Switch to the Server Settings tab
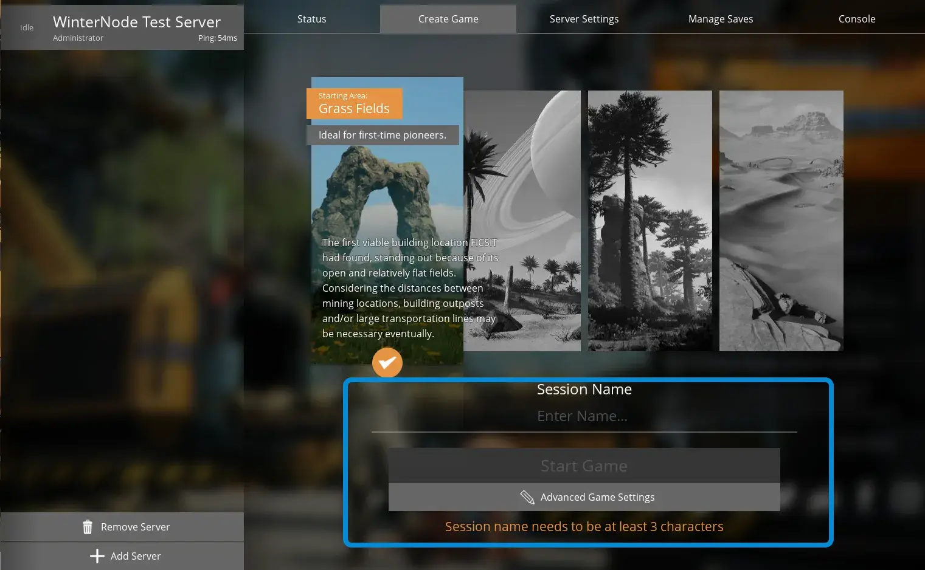Viewport: 925px width, 570px height. [584, 18]
